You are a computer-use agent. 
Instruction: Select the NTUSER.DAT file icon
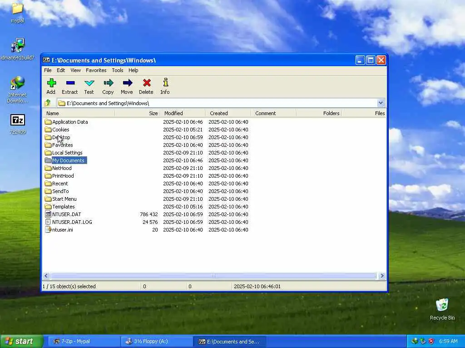click(x=48, y=214)
